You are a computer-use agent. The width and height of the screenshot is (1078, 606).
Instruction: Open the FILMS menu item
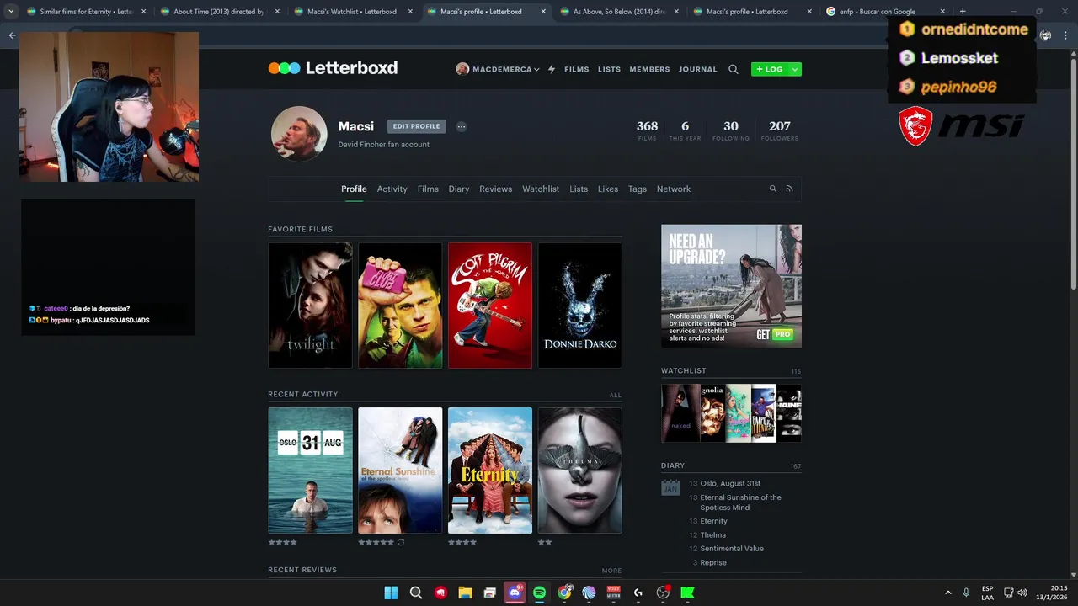click(x=577, y=69)
